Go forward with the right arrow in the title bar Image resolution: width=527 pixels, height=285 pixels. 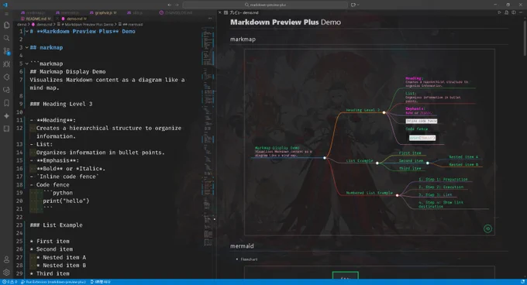point(177,5)
